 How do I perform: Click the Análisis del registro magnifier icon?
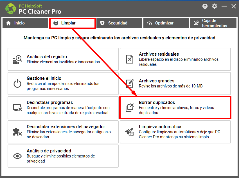pos(17,59)
